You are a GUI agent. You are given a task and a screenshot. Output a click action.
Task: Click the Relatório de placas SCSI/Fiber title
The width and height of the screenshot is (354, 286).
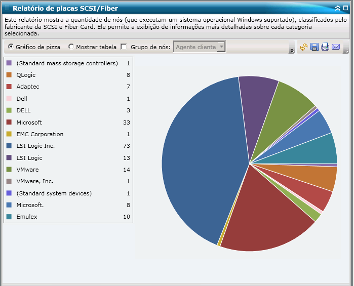pos(65,8)
